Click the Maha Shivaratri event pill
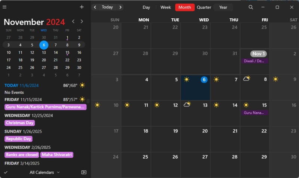 click(56, 154)
